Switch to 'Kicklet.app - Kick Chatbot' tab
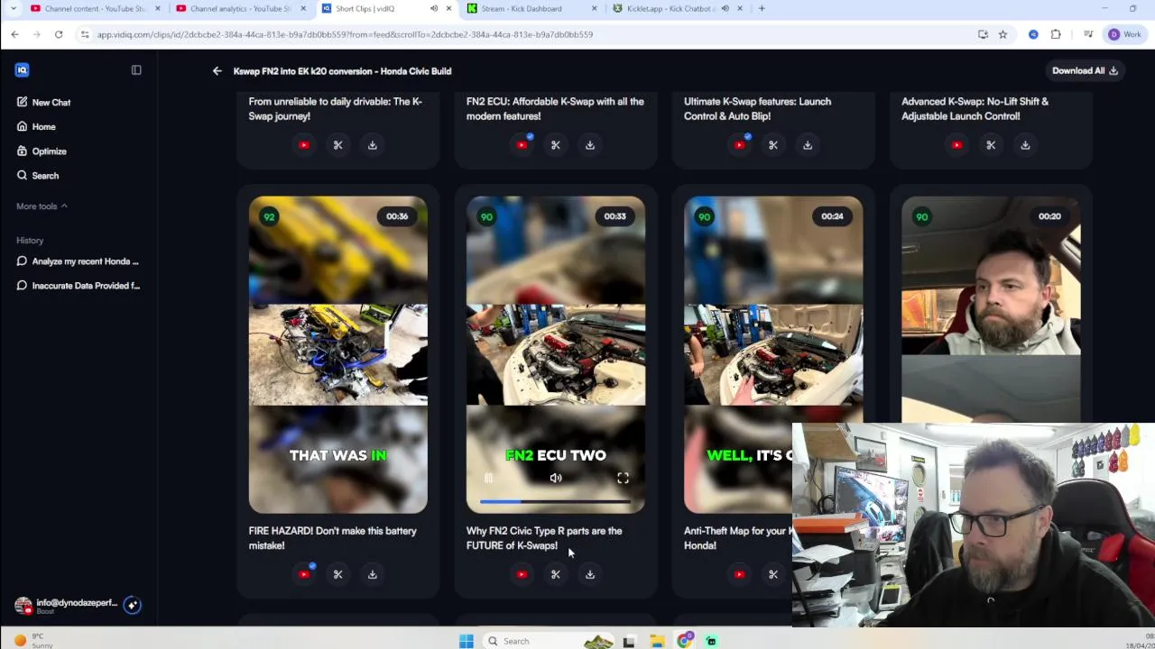 [677, 9]
